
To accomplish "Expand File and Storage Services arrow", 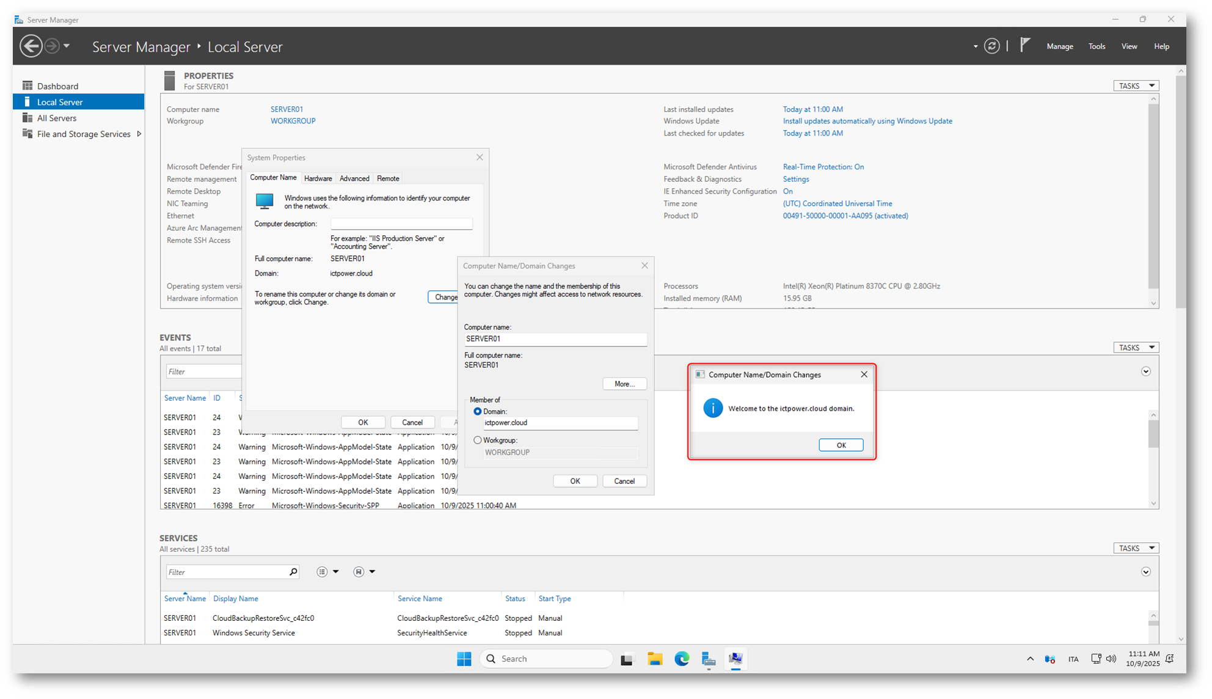I will point(139,134).
